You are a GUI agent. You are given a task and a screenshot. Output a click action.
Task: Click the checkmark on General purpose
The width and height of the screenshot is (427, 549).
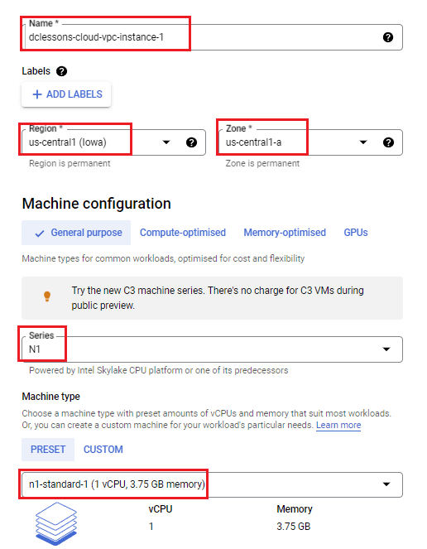[40, 234]
